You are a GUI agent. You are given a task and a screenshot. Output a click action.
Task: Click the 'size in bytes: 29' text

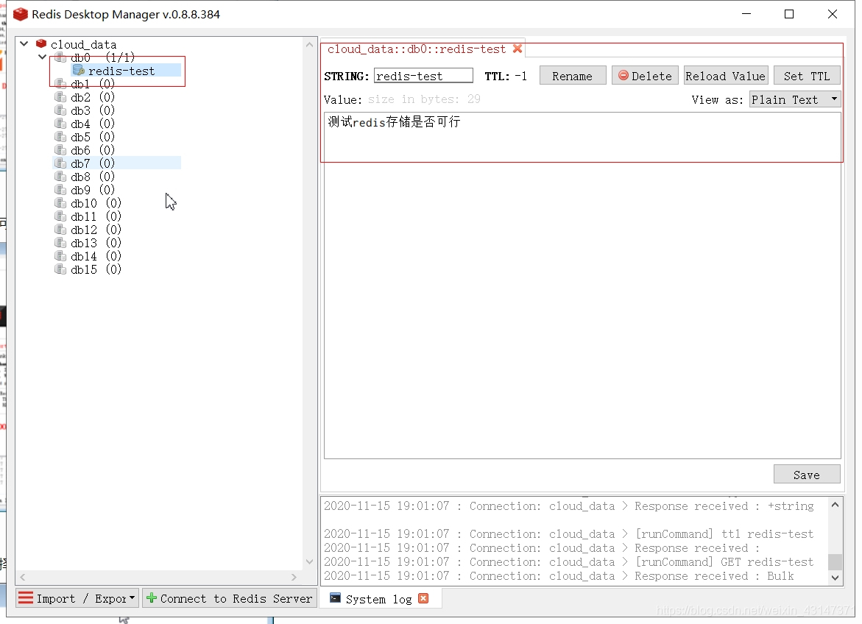coord(424,99)
